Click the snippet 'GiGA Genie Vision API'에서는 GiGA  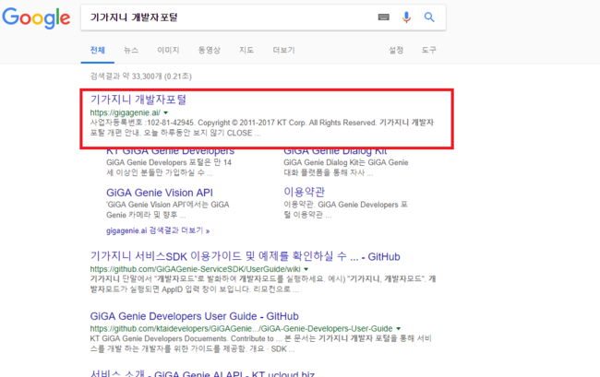[168, 209]
